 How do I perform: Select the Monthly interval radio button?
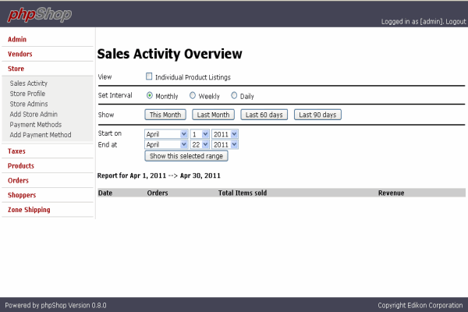150,95
